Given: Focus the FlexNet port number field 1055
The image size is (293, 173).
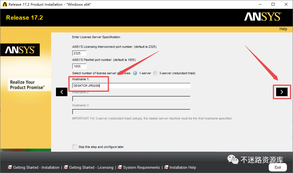Looking at the screenshot, I should (x=79, y=66).
